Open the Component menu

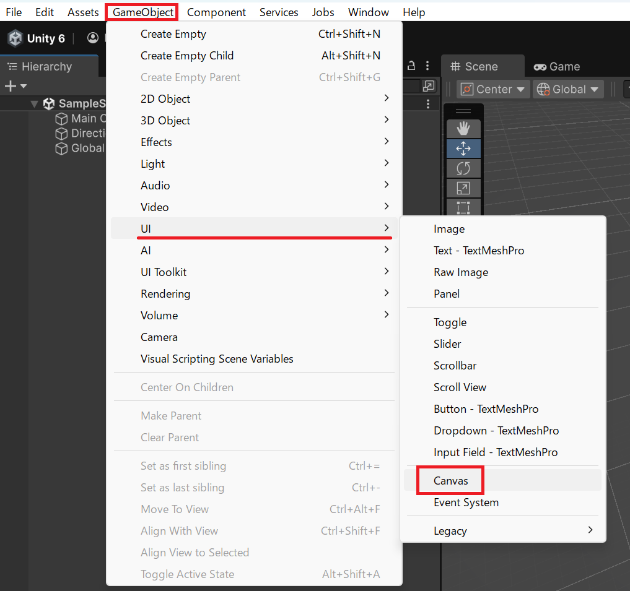(216, 12)
